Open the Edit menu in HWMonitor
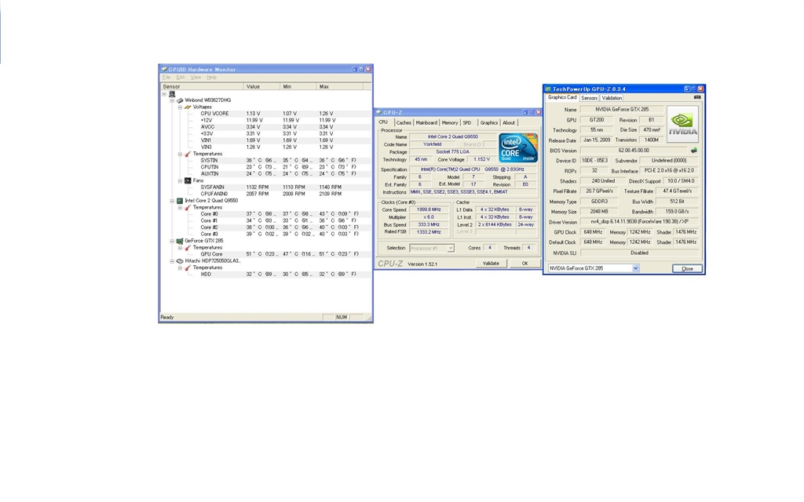Viewport: 804px width, 502px height. click(181, 78)
